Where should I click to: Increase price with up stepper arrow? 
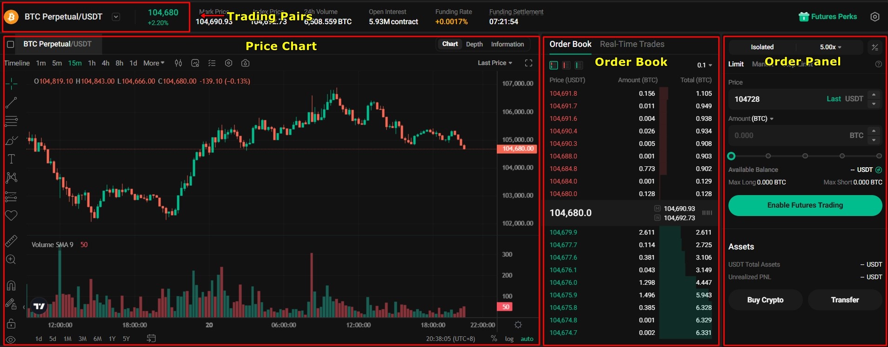pyautogui.click(x=874, y=95)
